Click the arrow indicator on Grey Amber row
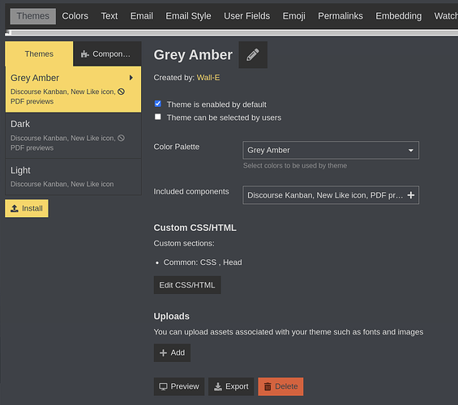 [131, 78]
